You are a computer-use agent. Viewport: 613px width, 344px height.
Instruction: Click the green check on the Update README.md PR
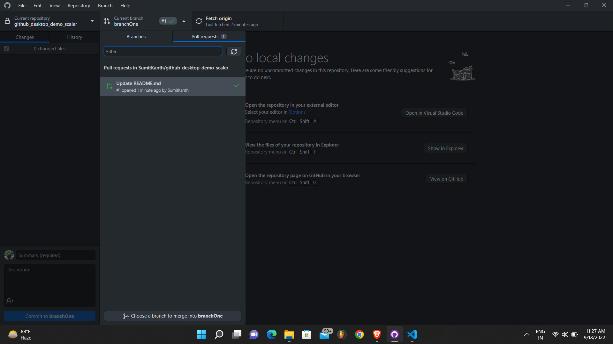[x=236, y=85]
